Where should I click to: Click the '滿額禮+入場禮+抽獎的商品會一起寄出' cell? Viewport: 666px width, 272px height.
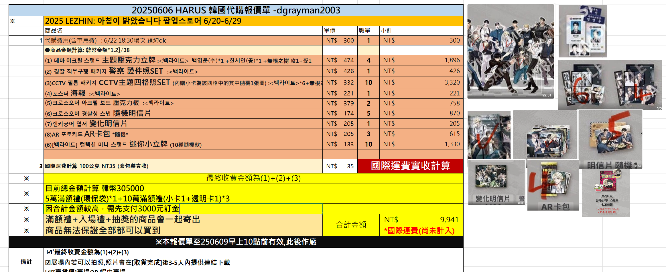tap(183, 219)
